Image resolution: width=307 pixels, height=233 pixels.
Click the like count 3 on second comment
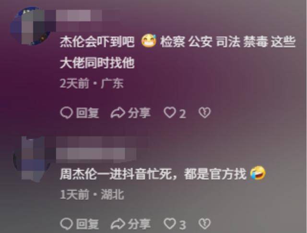[182, 225]
